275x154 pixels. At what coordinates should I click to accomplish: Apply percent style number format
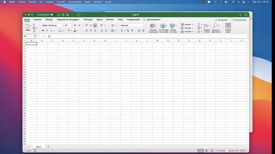pyautogui.click(x=128, y=30)
